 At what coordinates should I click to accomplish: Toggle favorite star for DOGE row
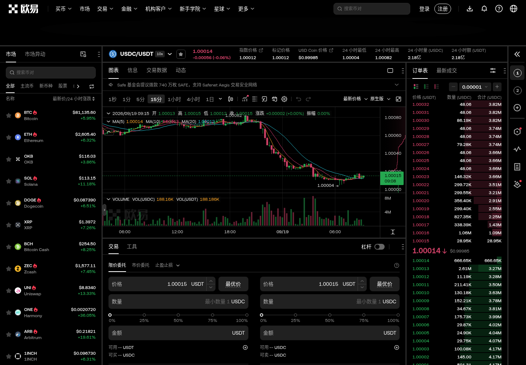click(x=8, y=203)
